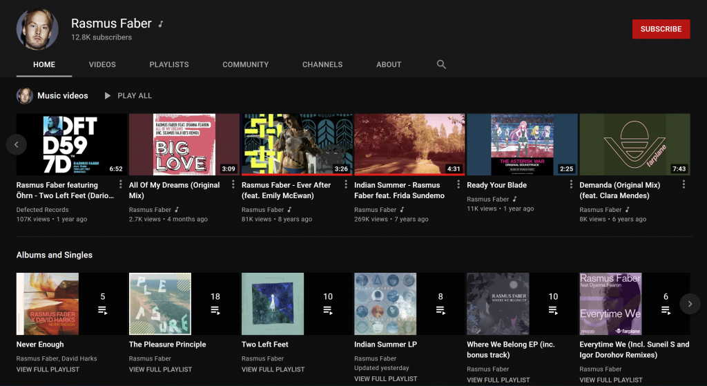Click 'Rasmus Faber' channel name heading
This screenshot has width=707, height=386.
coord(111,23)
